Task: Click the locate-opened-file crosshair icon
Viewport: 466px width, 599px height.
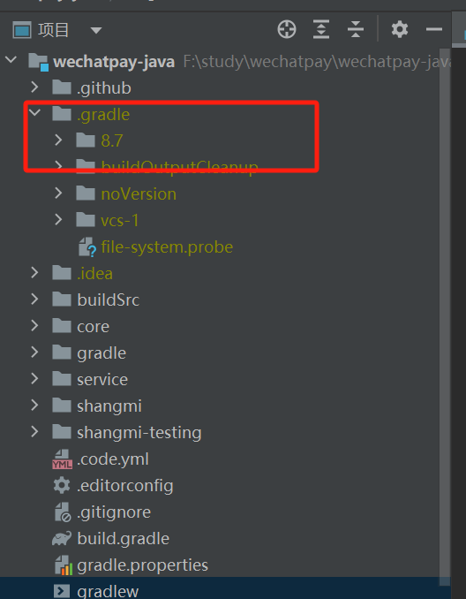Action: 287,29
